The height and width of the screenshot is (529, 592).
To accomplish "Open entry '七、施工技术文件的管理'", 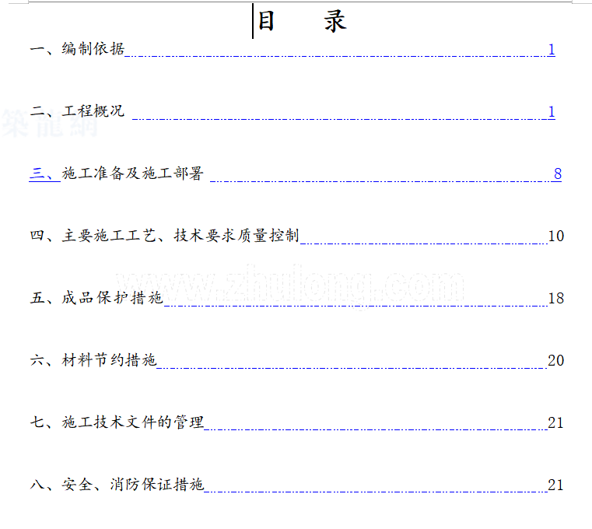I will [117, 422].
